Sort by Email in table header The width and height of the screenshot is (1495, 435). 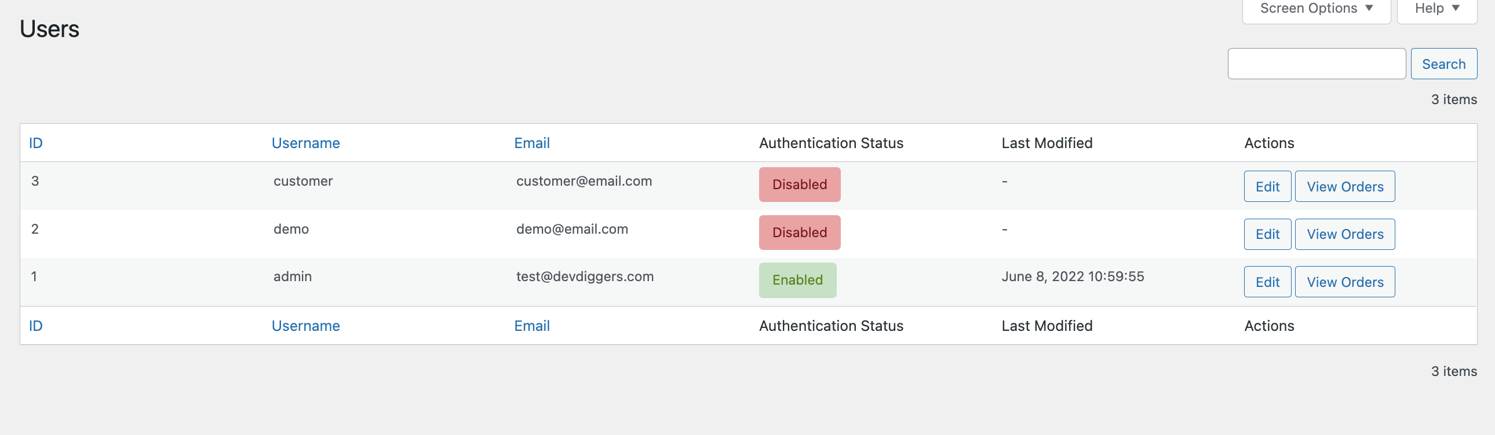coord(531,143)
